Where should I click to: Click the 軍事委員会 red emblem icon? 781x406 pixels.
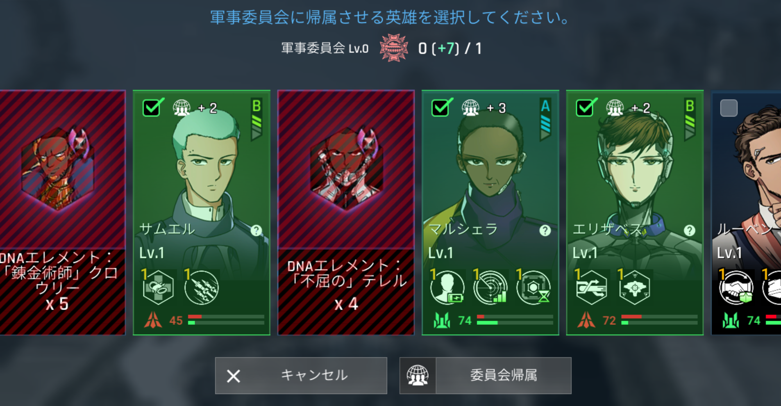point(393,48)
